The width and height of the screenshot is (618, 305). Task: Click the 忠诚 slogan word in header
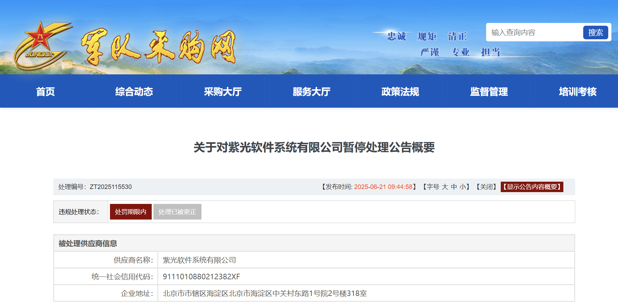pyautogui.click(x=397, y=36)
